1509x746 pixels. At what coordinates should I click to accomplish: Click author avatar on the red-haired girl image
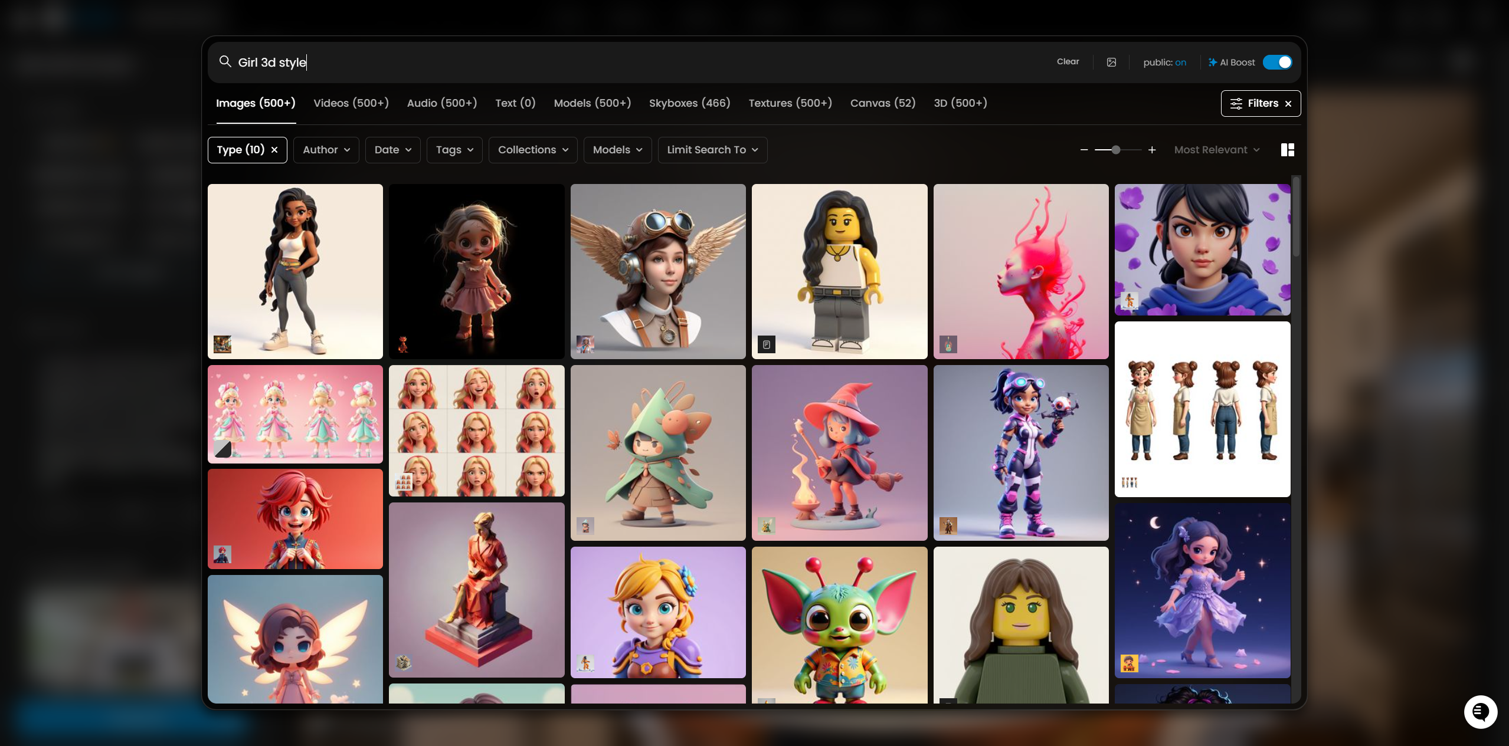click(x=222, y=554)
